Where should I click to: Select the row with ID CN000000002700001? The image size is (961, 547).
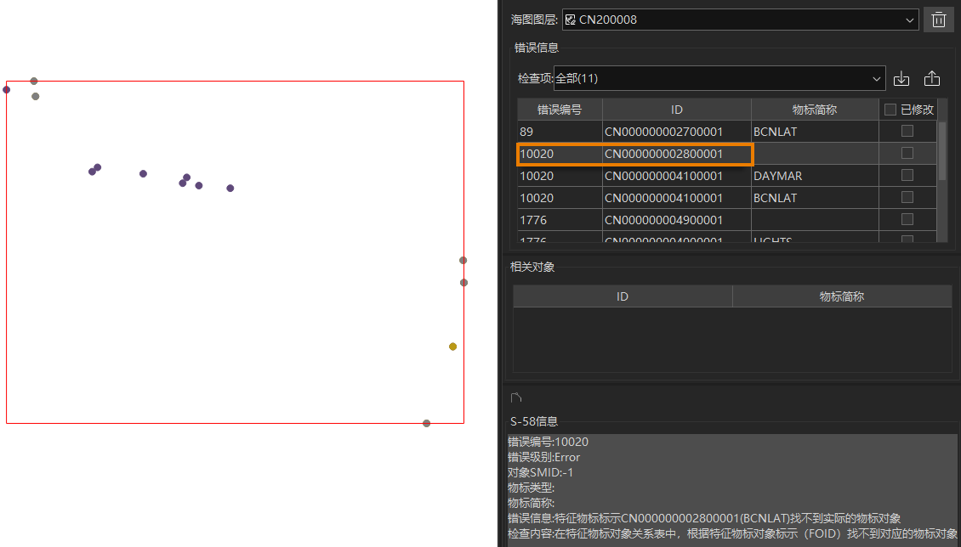[x=663, y=132]
